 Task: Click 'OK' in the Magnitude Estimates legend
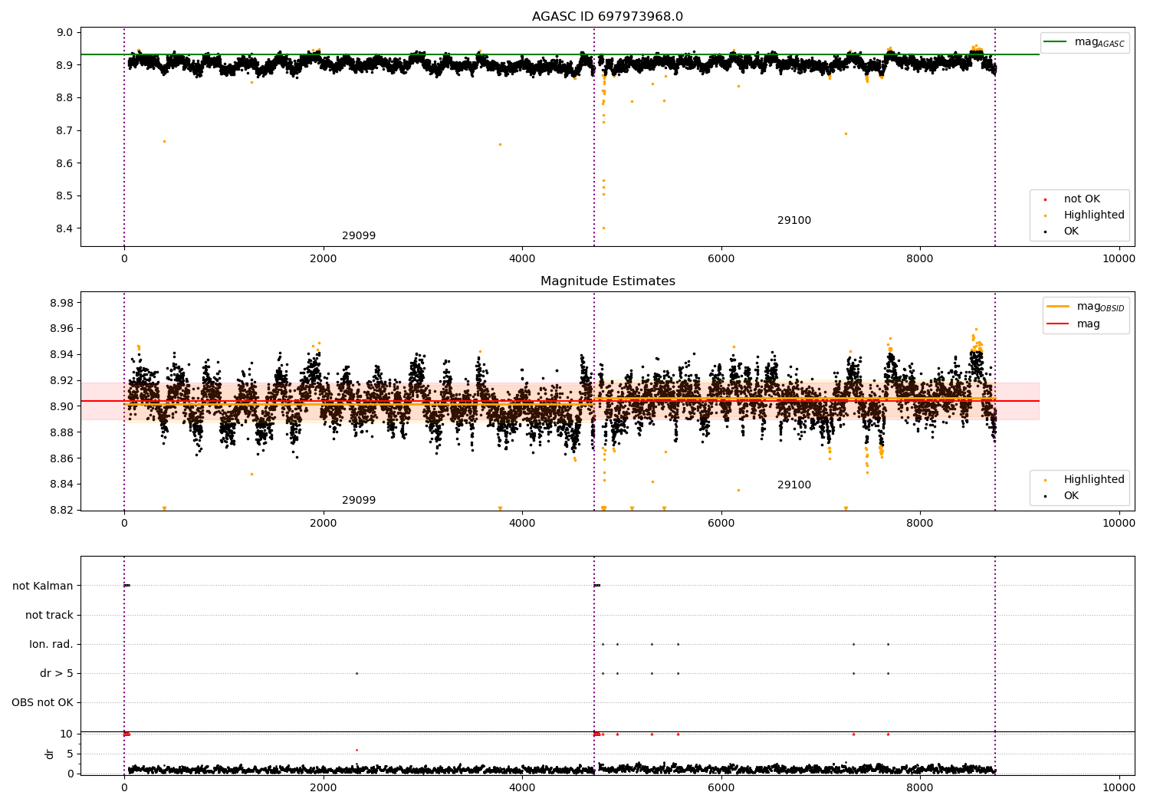(x=1071, y=496)
